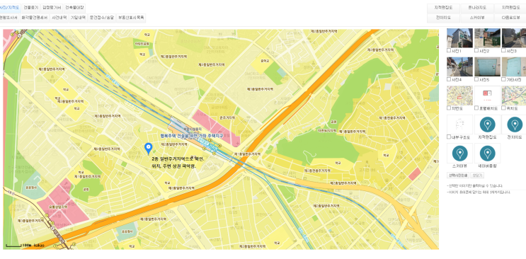Check the 호별배치도 checkbox

click(x=476, y=108)
